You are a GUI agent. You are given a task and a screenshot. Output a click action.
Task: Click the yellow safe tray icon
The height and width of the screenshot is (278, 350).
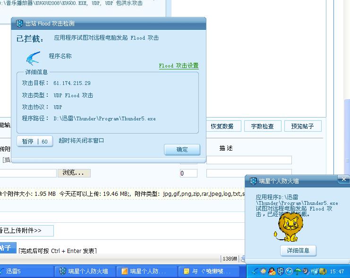(323, 271)
